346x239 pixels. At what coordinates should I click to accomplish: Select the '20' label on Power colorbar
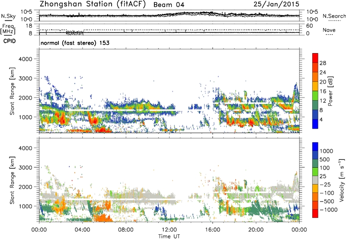click(x=323, y=82)
